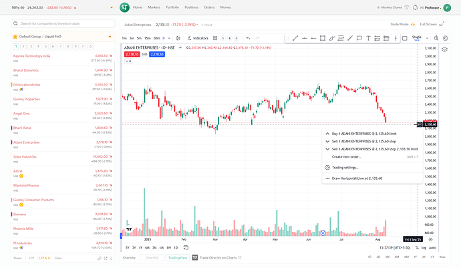Select watchlist page 2
The image size is (461, 268).
23,47
